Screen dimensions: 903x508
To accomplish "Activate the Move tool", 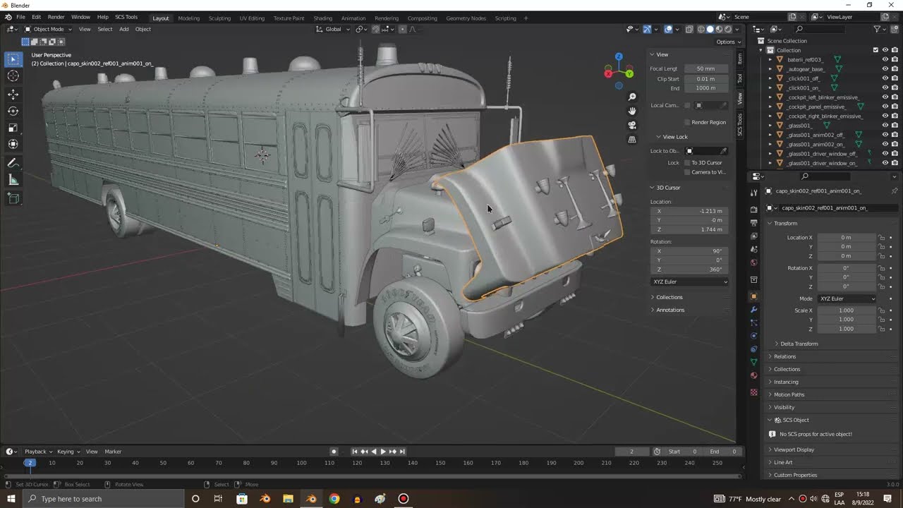I will [x=13, y=94].
